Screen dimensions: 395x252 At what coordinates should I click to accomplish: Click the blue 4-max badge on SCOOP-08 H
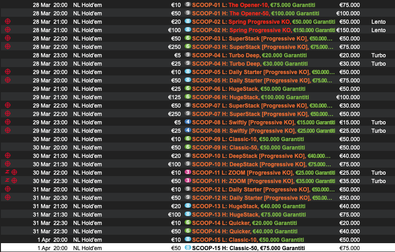coord(187,130)
